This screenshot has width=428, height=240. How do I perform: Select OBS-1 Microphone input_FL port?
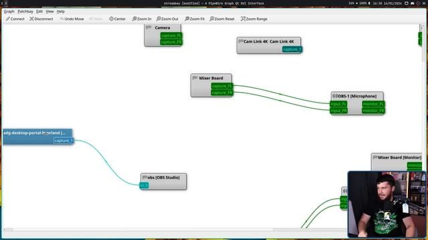tap(338, 104)
